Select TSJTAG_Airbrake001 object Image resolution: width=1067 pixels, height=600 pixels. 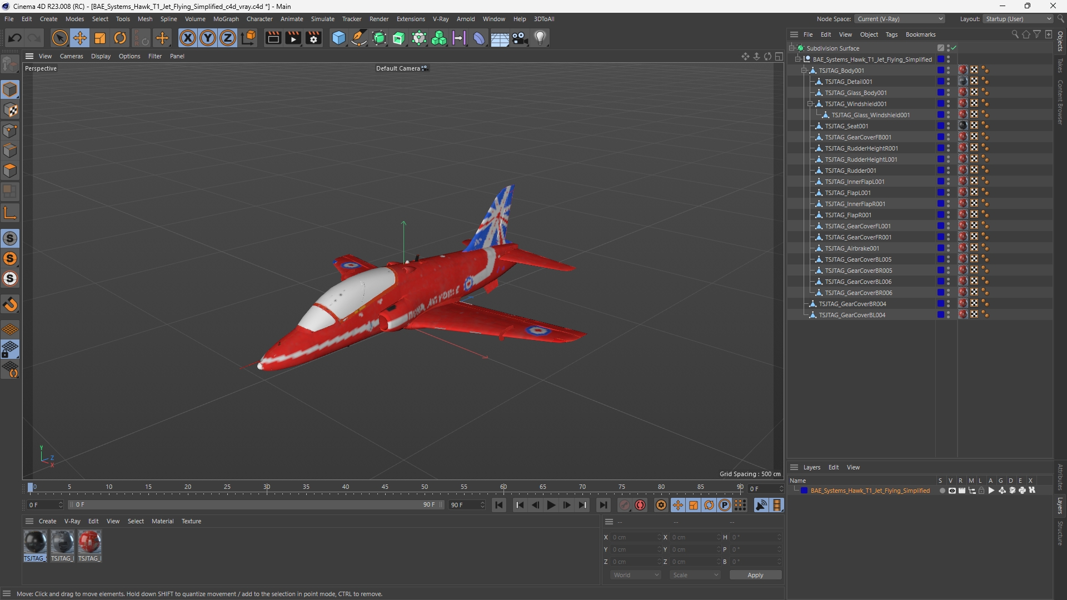851,248
